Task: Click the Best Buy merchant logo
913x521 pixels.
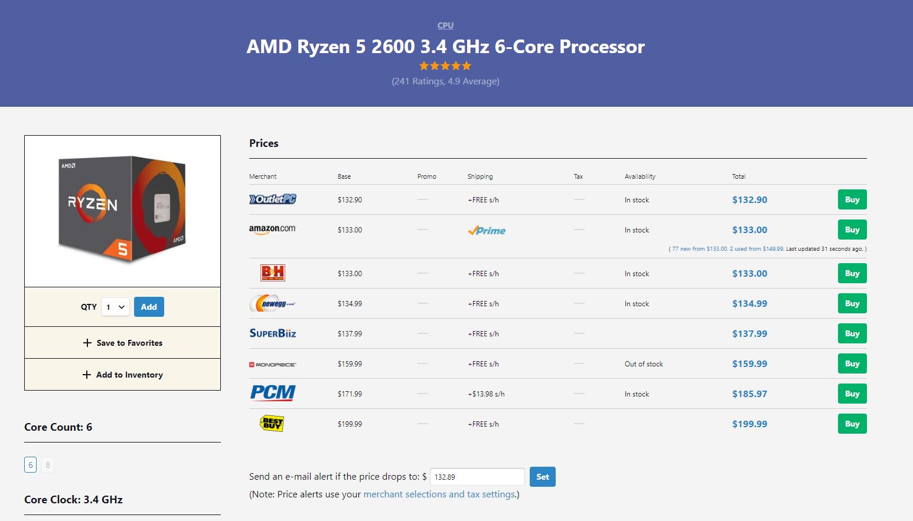Action: pyautogui.click(x=272, y=423)
